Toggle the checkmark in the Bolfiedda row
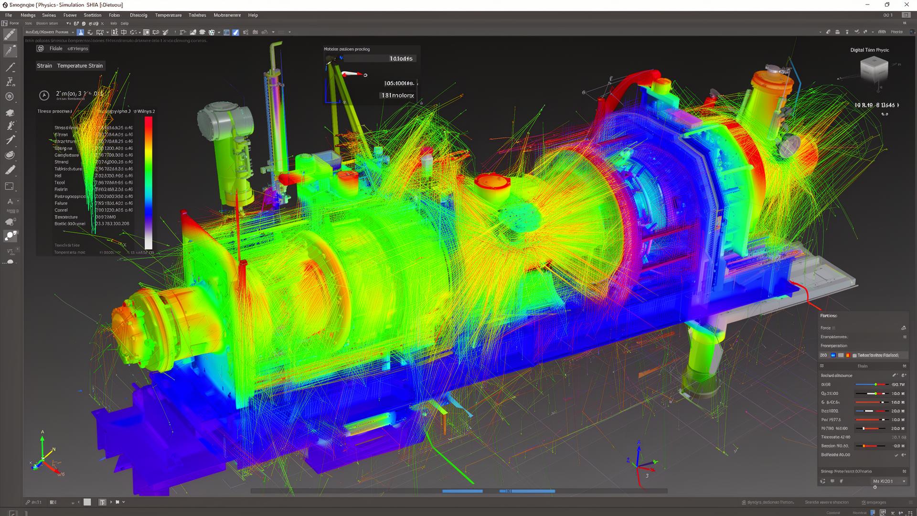The height and width of the screenshot is (516, 917). (x=896, y=455)
